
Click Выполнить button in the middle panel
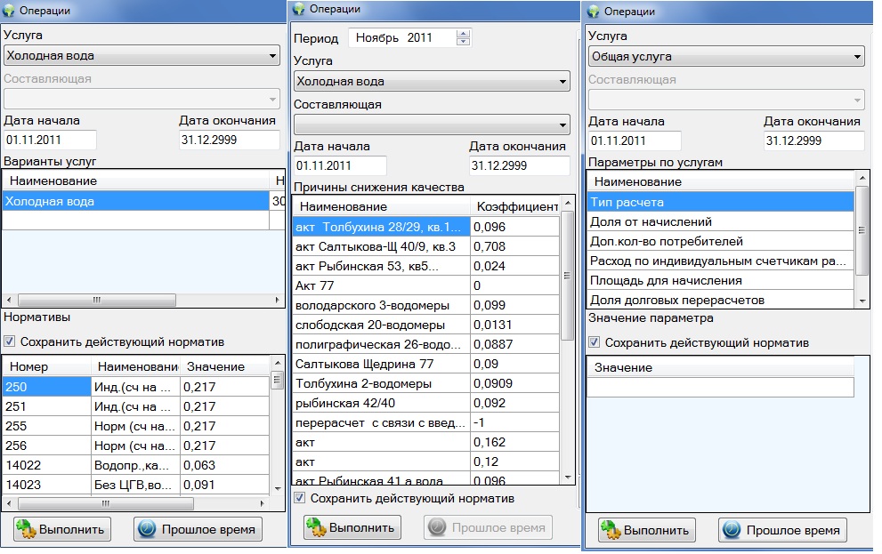click(x=352, y=526)
